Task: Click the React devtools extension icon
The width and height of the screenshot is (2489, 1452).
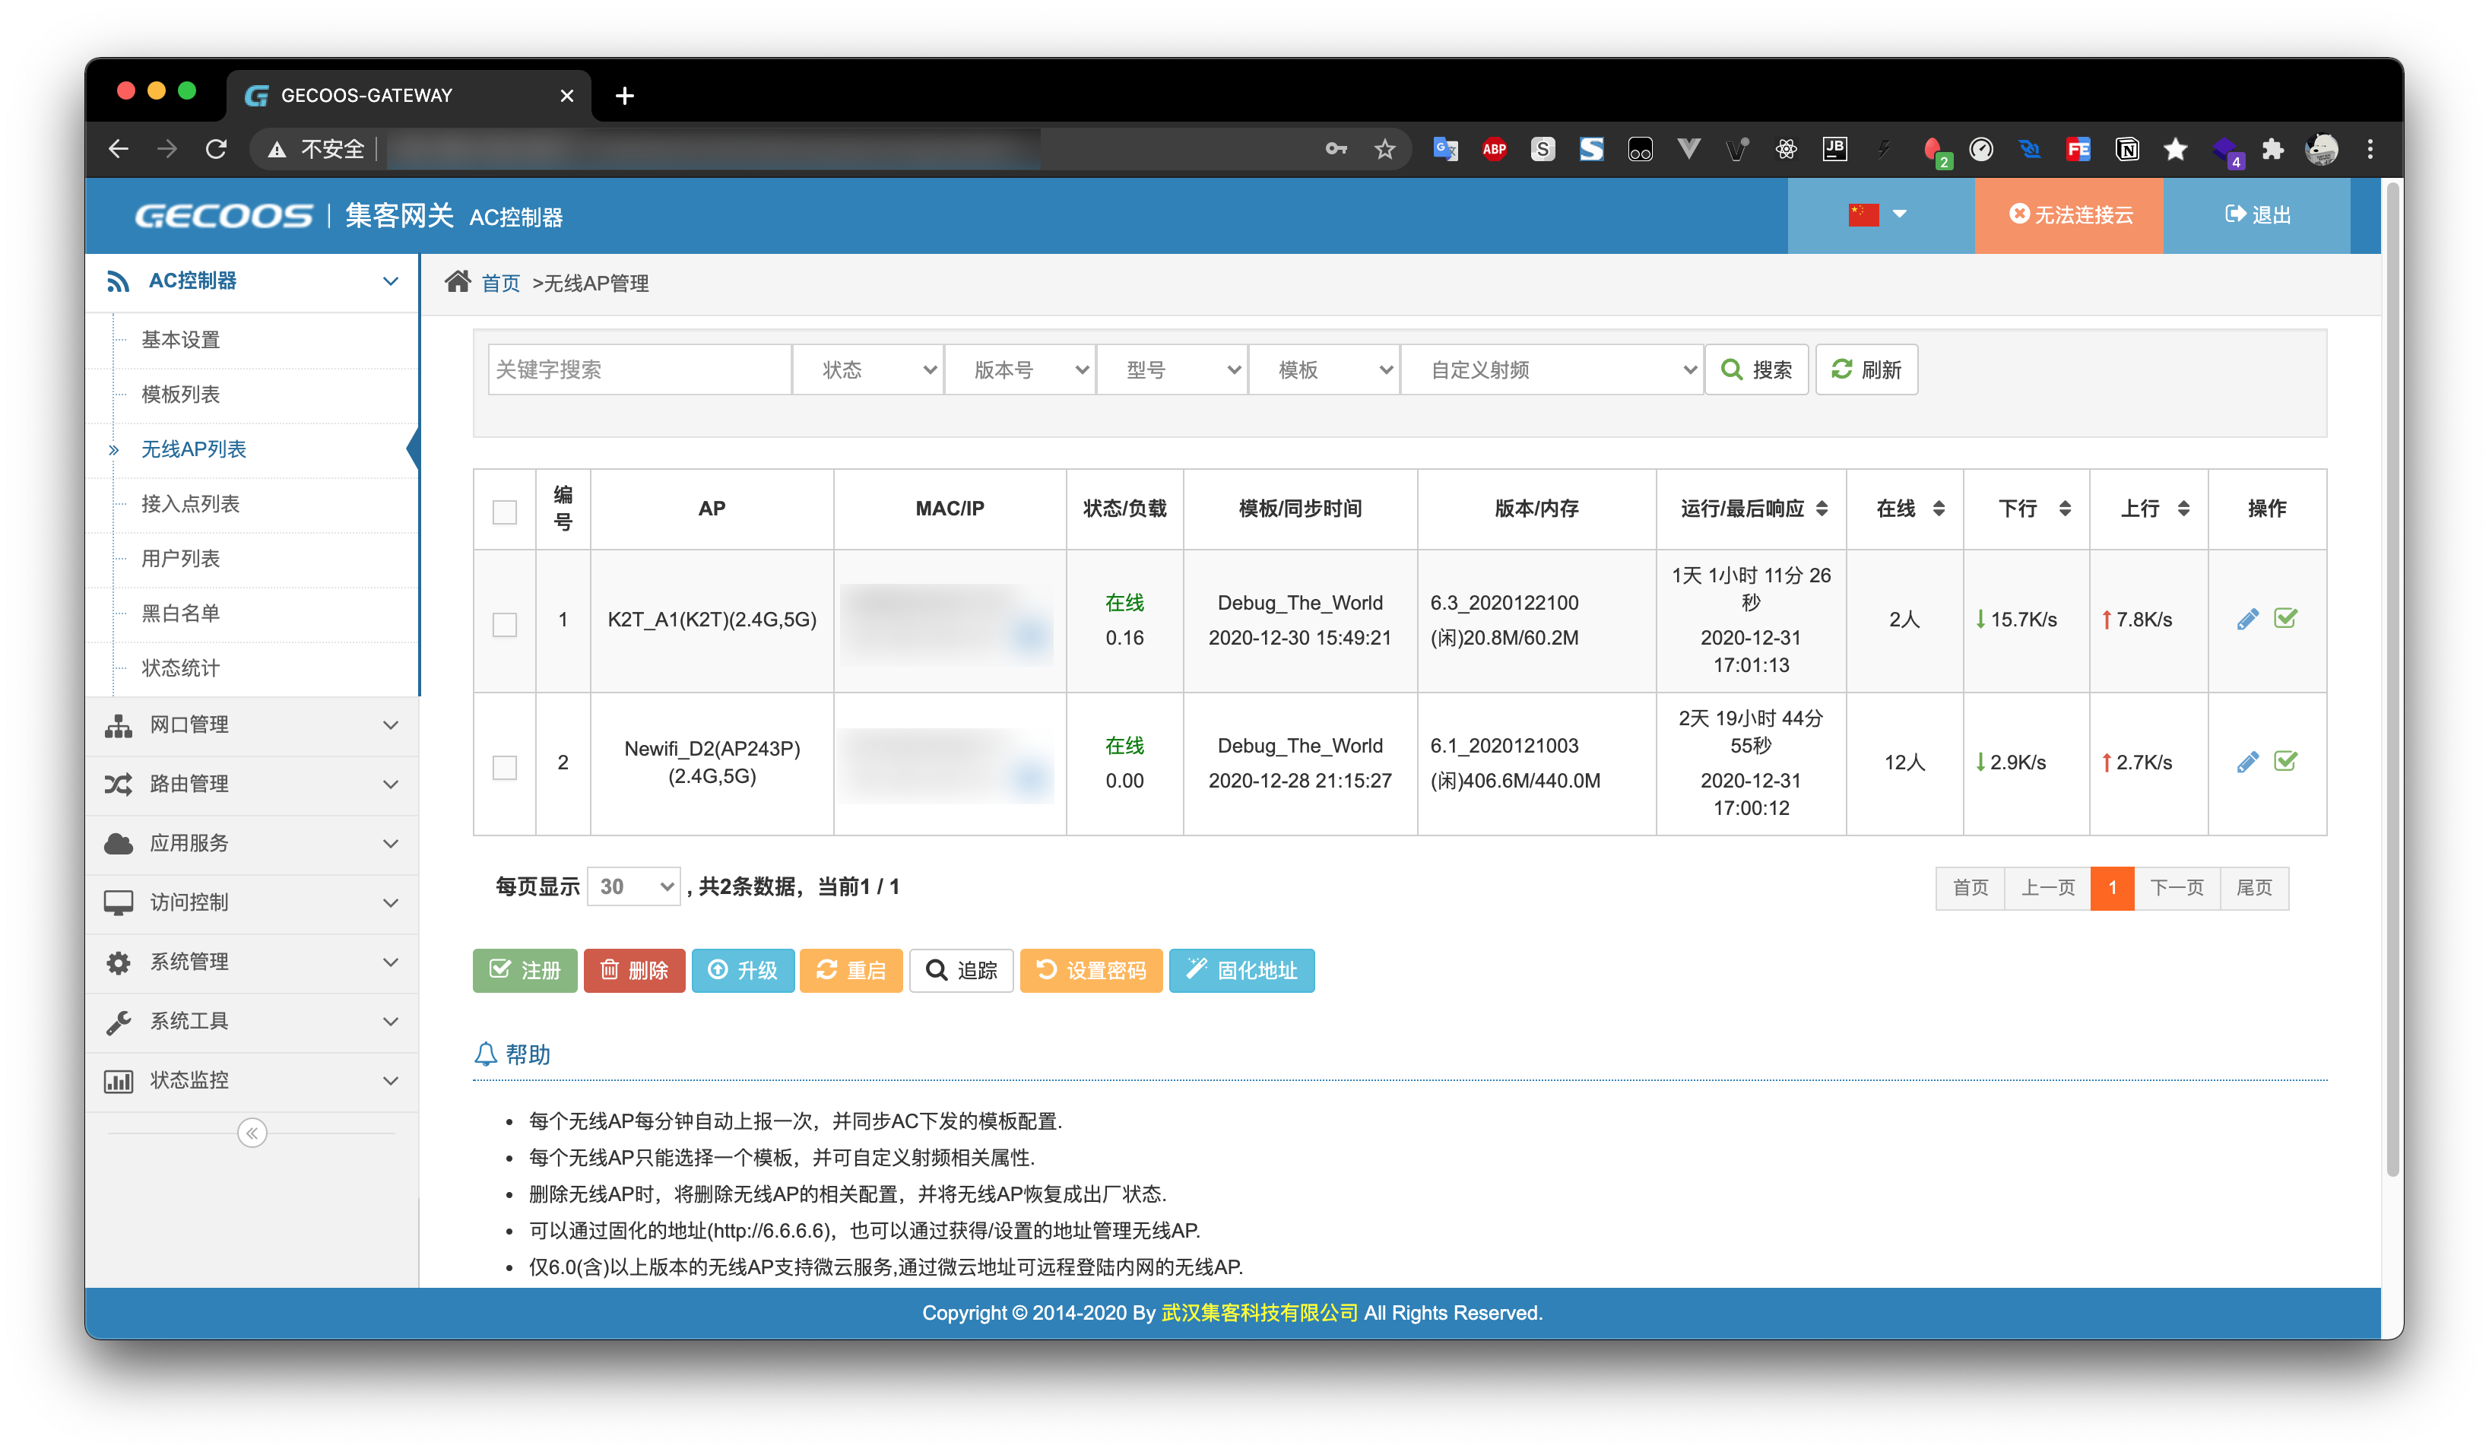Action: pos(1786,149)
